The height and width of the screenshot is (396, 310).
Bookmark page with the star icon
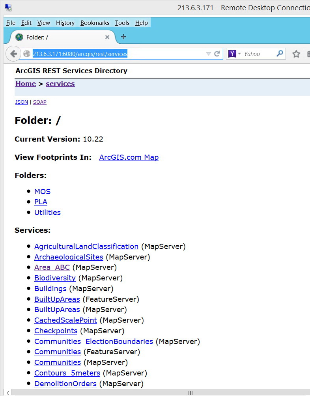(x=296, y=54)
